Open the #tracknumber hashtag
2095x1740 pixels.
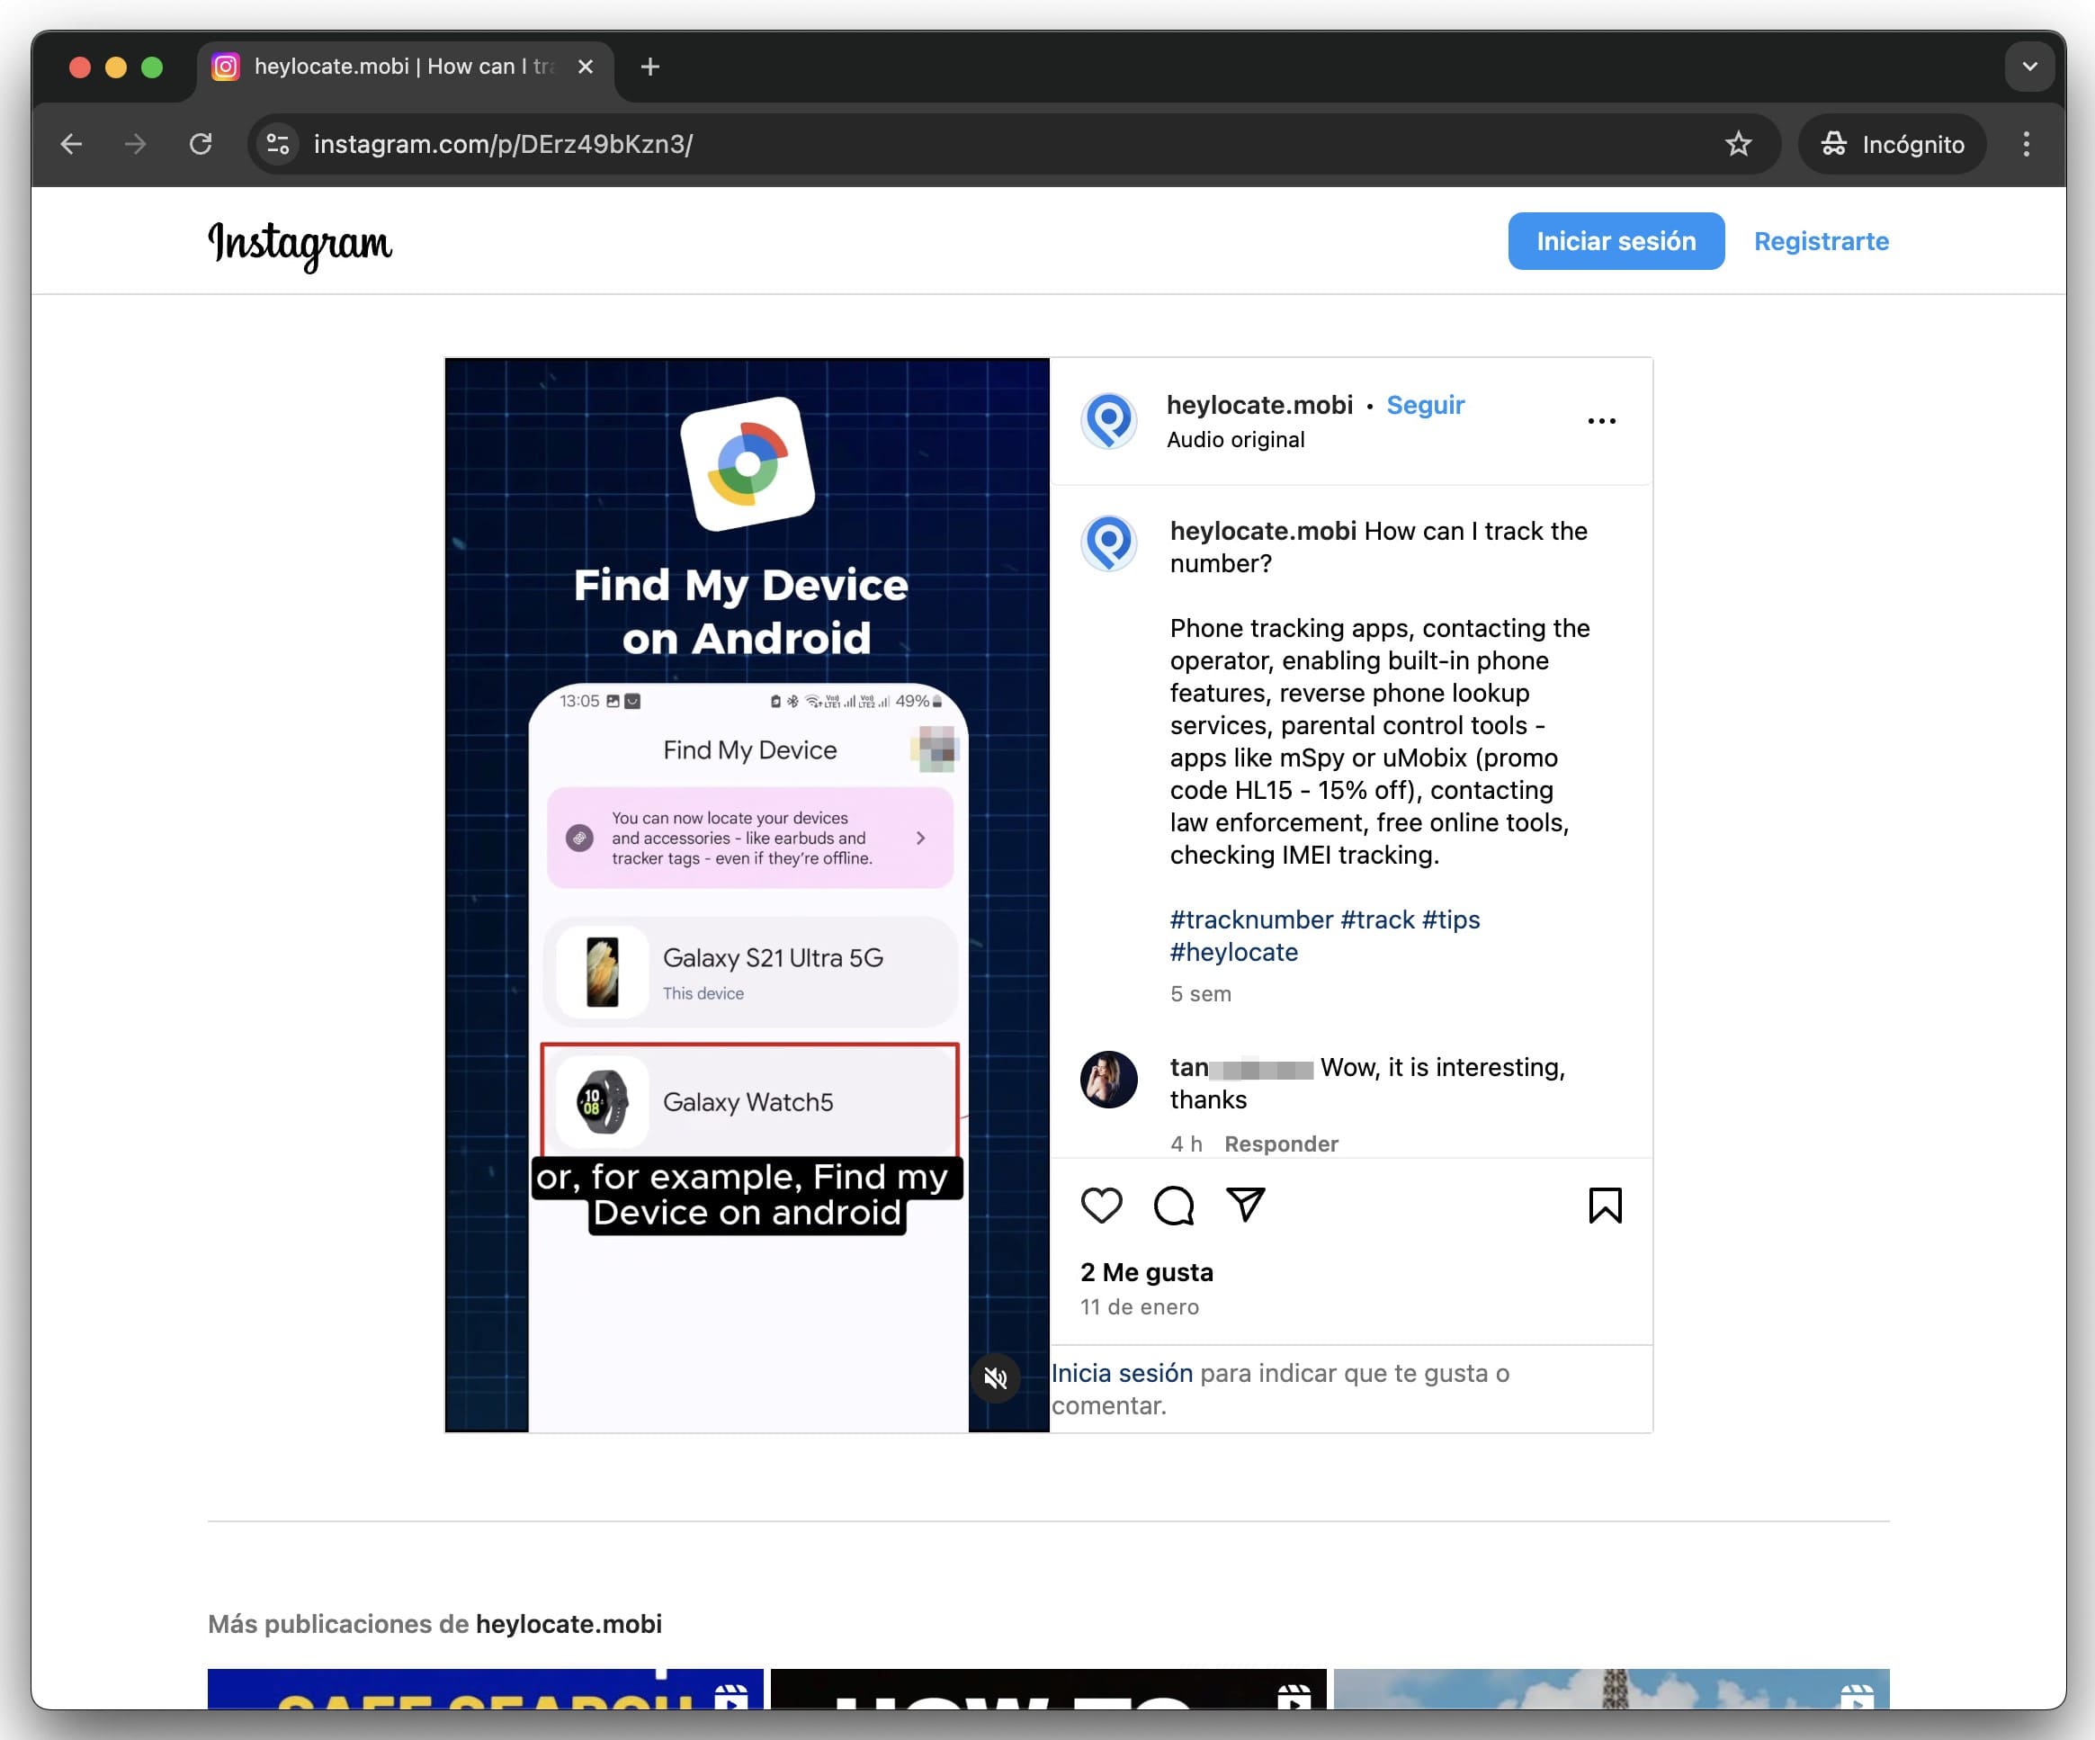tap(1251, 919)
